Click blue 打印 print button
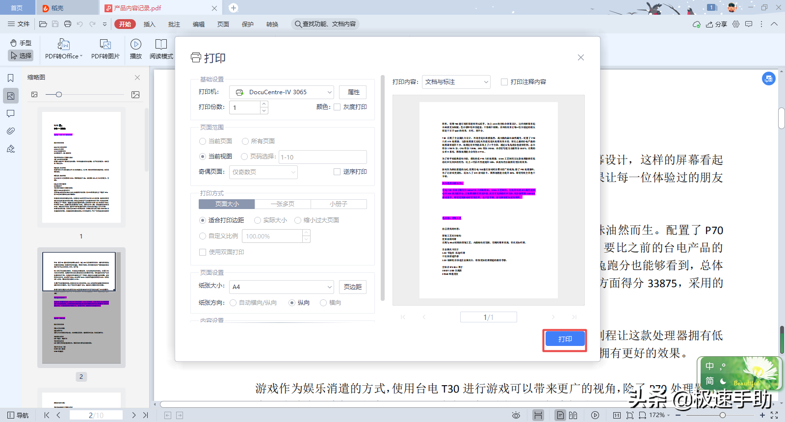The width and height of the screenshot is (785, 422). pos(565,339)
